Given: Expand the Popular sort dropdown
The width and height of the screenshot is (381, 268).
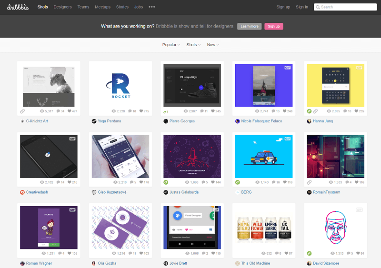Looking at the screenshot, I should tap(171, 45).
